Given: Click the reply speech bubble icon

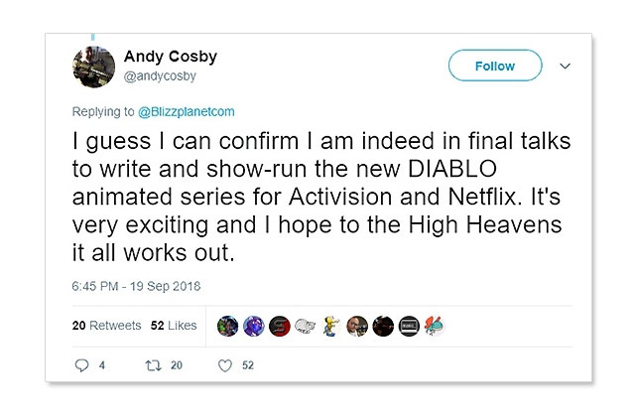Looking at the screenshot, I should coord(81,365).
